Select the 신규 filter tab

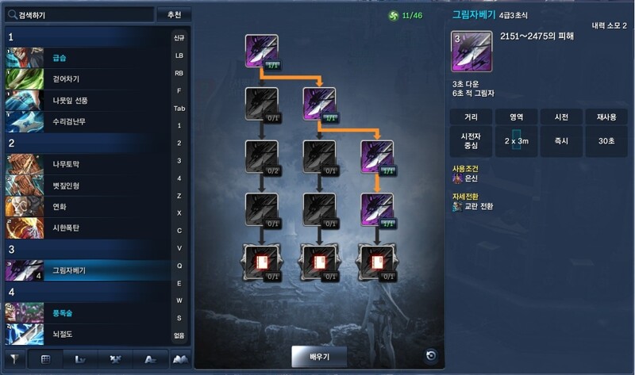pos(179,37)
